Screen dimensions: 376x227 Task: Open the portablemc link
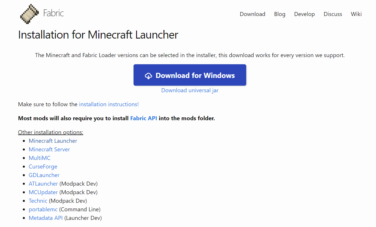click(43, 209)
